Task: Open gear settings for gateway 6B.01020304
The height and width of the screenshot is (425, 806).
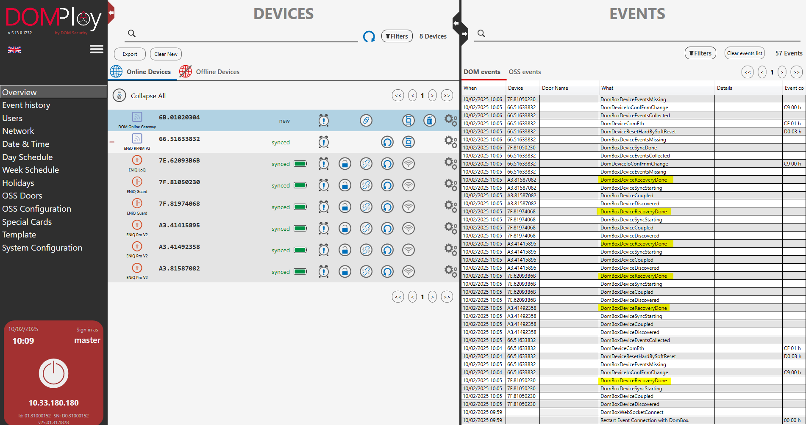Action: (450, 120)
